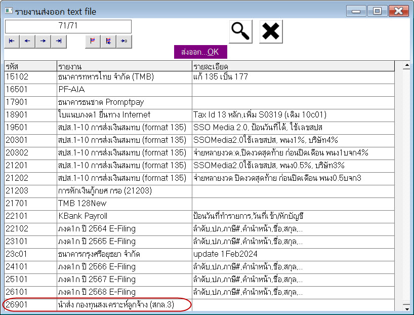Select KBank Payroll report row
414x315 pixels.
199,217
